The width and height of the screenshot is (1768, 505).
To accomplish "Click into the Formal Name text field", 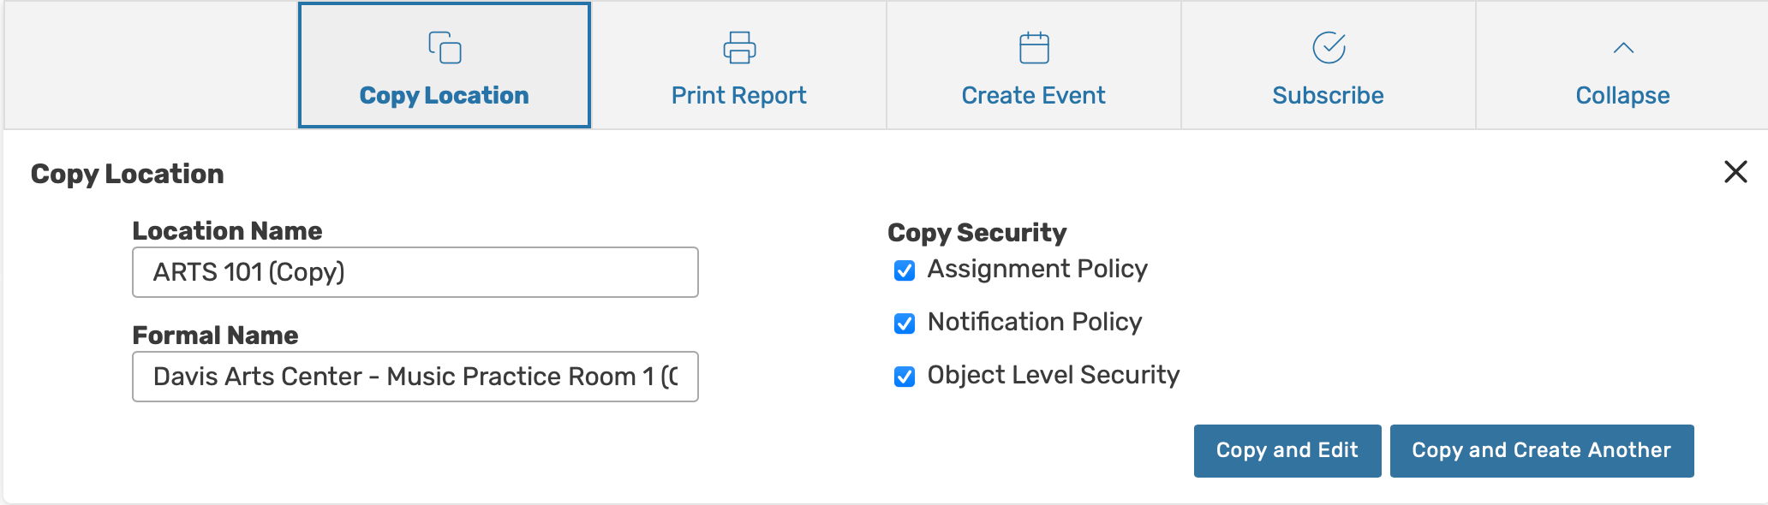I will point(415,377).
